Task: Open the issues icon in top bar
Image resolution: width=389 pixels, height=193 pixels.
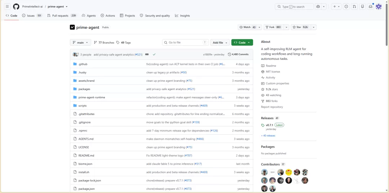Action: pyautogui.click(x=346, y=7)
